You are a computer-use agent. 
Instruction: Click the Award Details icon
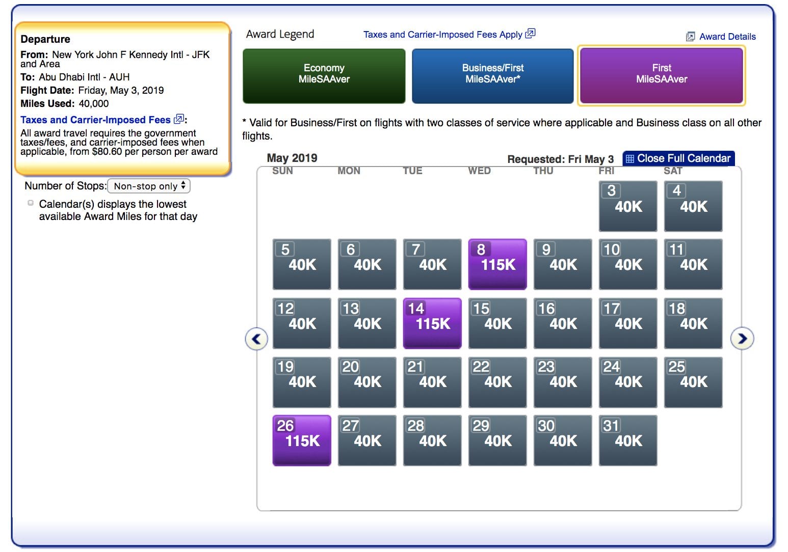(x=690, y=36)
